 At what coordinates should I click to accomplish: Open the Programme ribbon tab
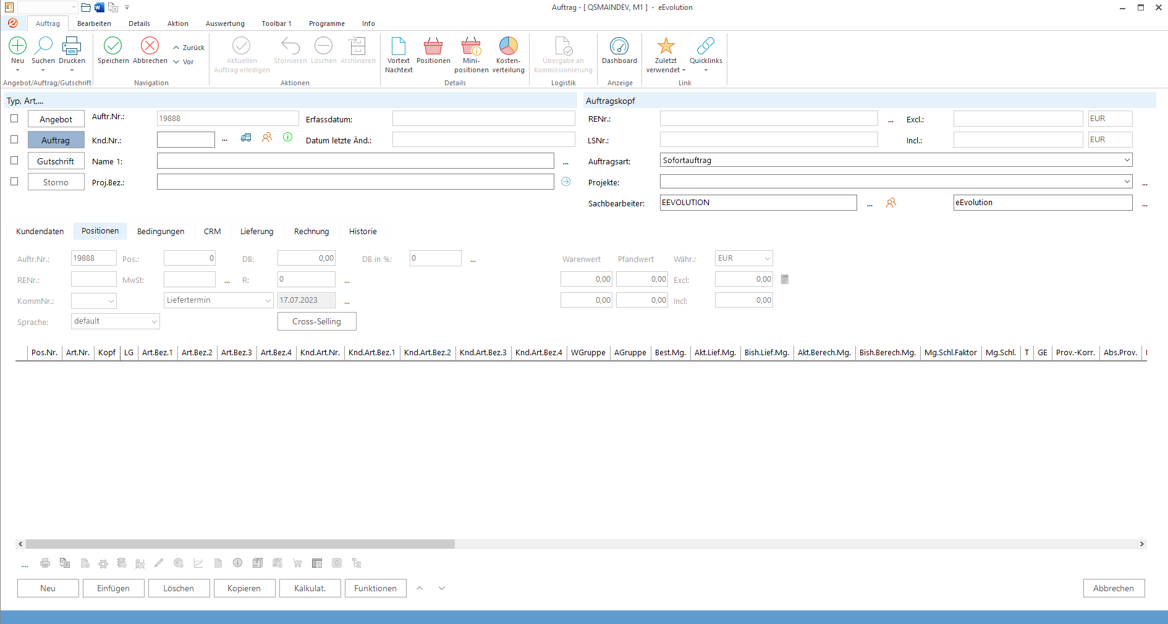(x=327, y=23)
